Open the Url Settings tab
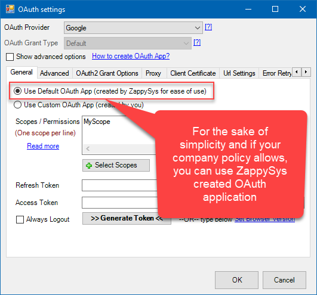The width and height of the screenshot is (317, 295). tap(239, 73)
